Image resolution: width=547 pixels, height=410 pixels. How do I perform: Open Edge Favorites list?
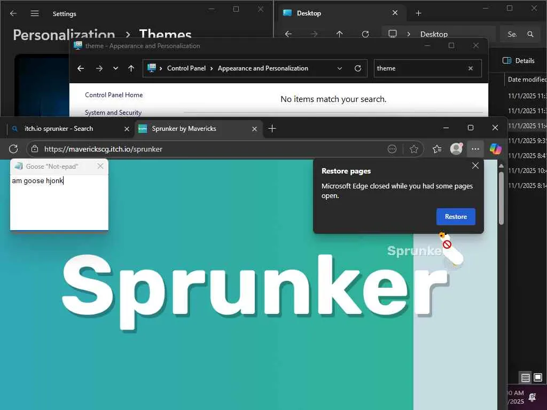click(437, 149)
